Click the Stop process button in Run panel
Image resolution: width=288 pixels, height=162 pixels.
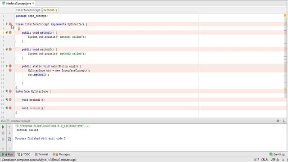(x=3, y=133)
